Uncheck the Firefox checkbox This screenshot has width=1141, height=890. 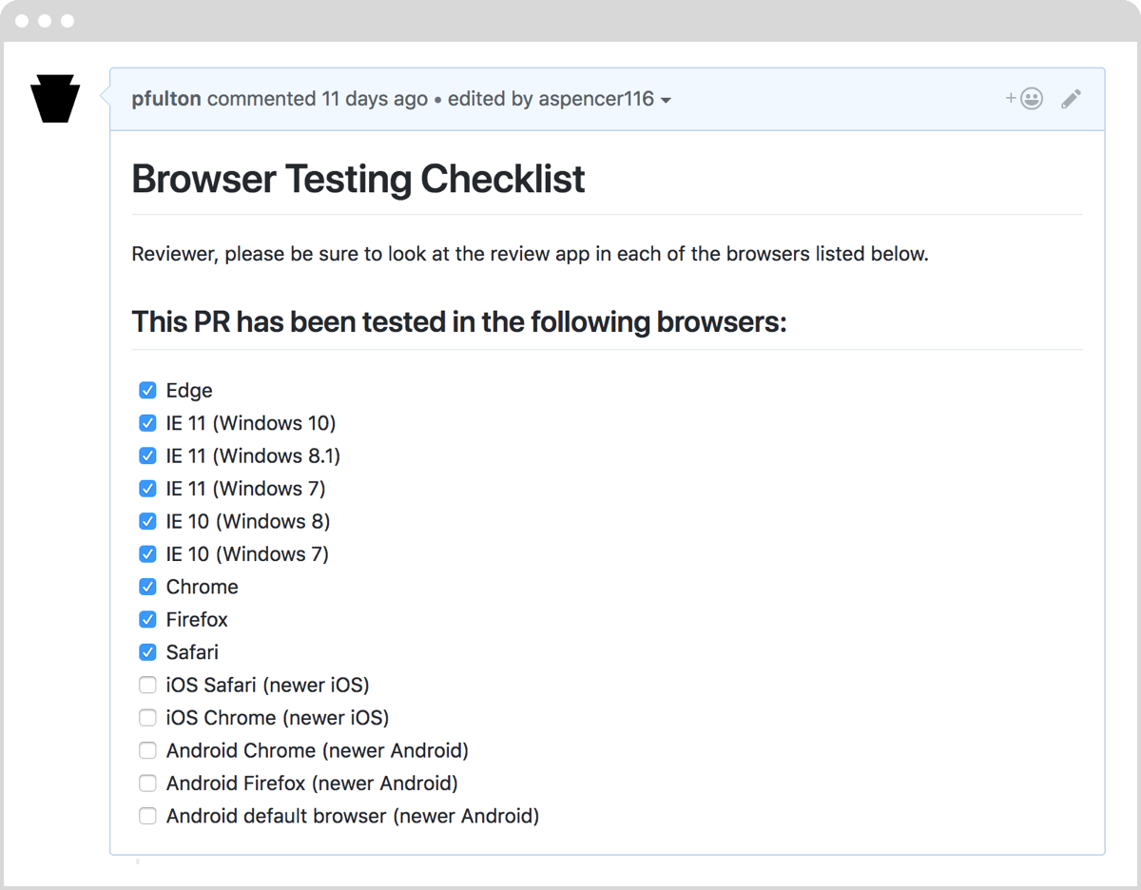[147, 619]
